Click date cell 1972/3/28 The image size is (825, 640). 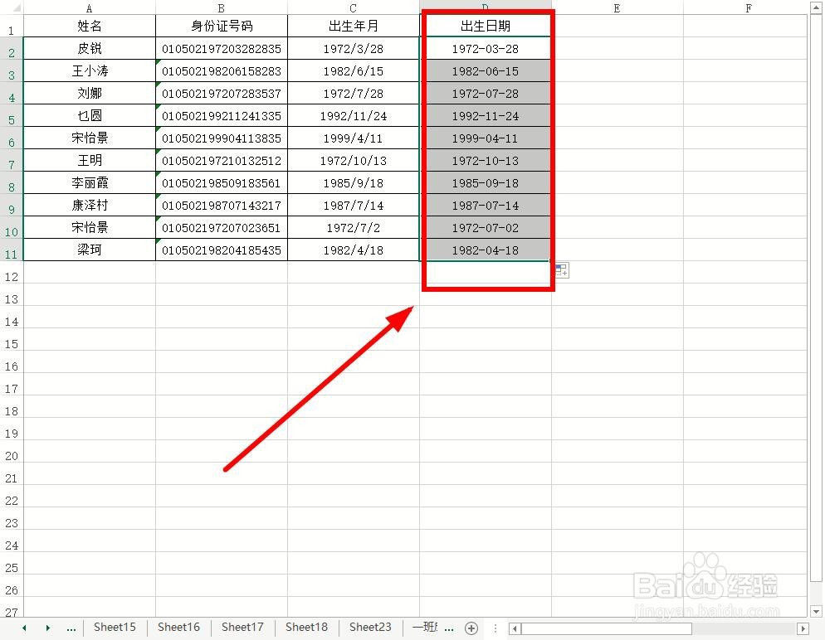(354, 49)
